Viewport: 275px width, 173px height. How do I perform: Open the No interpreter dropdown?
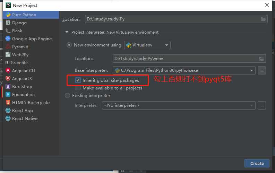pyautogui.click(x=179, y=105)
